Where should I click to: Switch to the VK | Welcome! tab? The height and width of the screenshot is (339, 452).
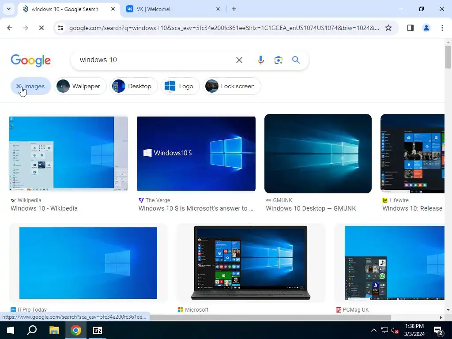pyautogui.click(x=173, y=9)
